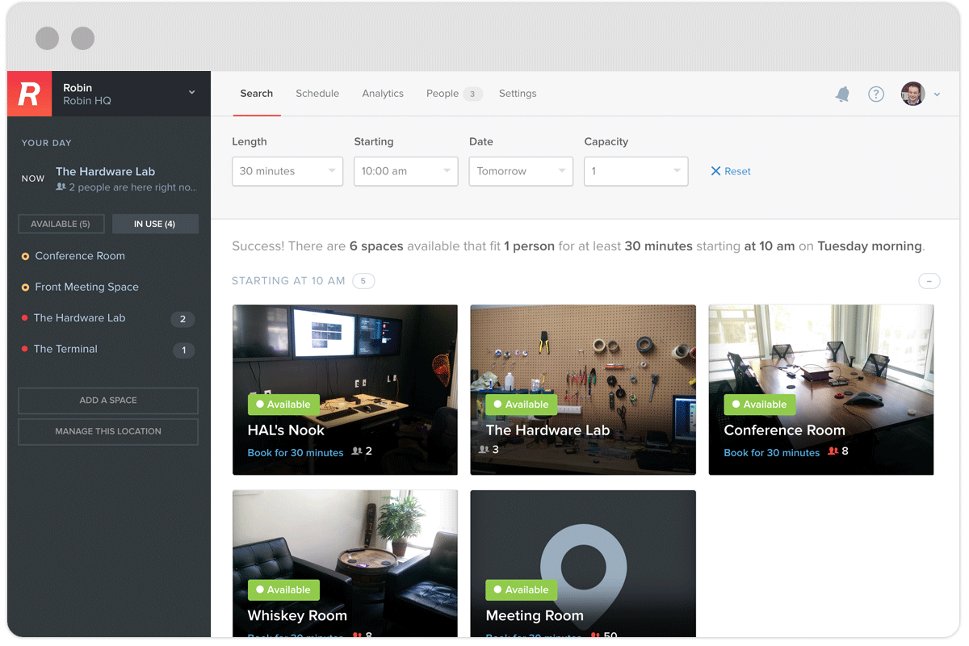The width and height of the screenshot is (969, 646).
Task: Click the Available badge on HAL's Nook
Action: [283, 405]
